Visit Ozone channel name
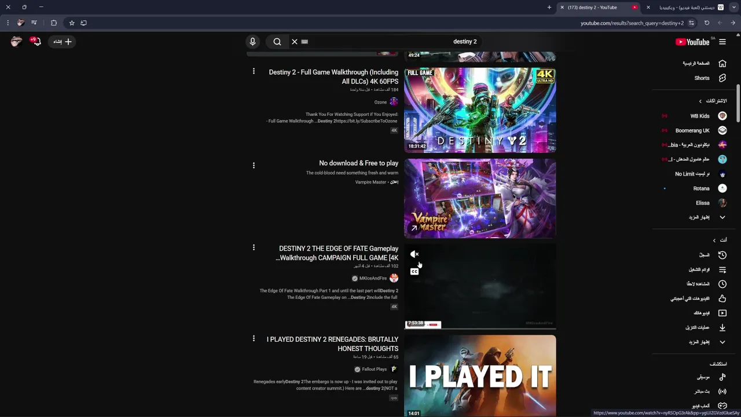Viewport: 741px width, 417px height. (x=380, y=102)
